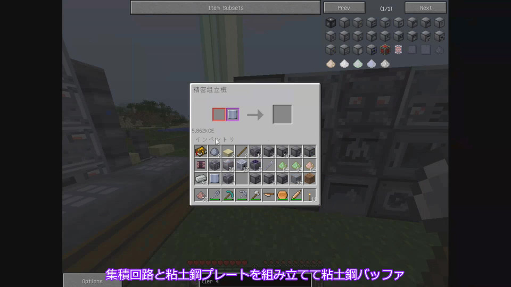
Task: Choose the pale blue dust pile in item list
Action: click(372, 63)
